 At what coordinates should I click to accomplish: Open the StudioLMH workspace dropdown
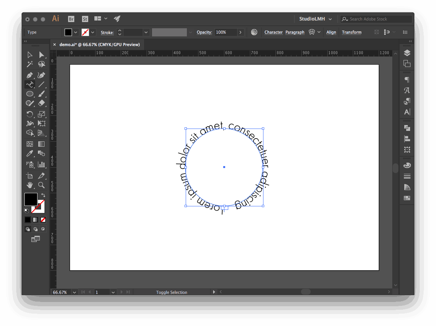click(315, 19)
